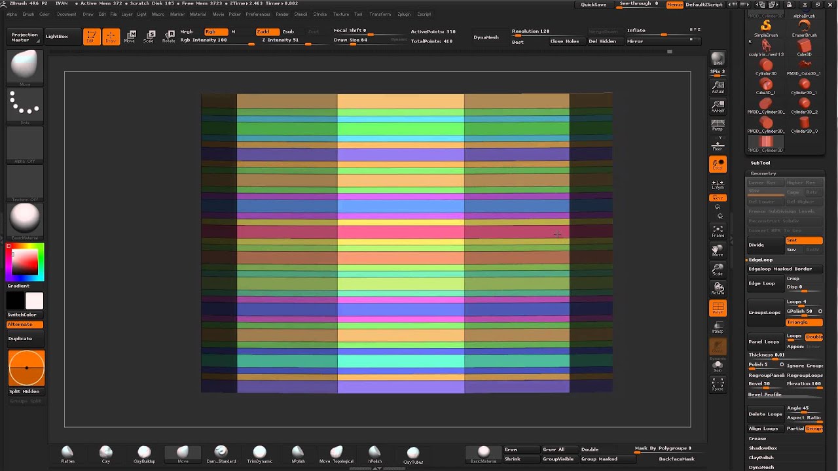838x471 pixels.
Task: Toggle Perspective view
Action: (x=718, y=125)
